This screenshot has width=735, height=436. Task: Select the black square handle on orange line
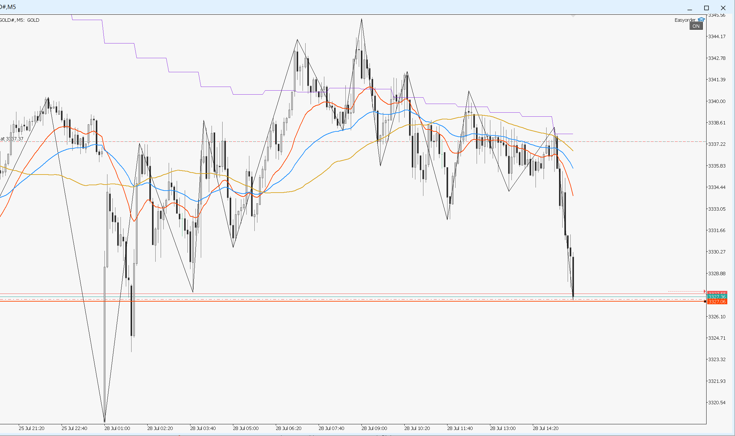(705, 302)
